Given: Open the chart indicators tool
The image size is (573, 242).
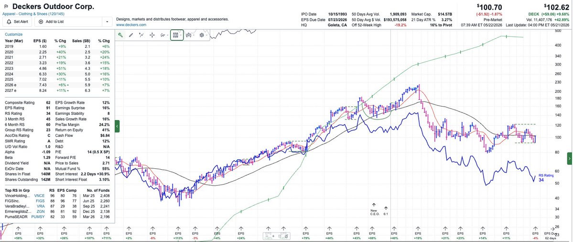Looking at the screenshot, I should click(162, 35).
